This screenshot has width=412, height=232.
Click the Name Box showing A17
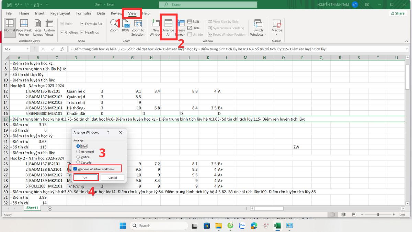16,49
